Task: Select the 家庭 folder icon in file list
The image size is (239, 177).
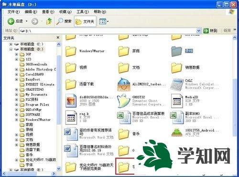Action: point(123,51)
